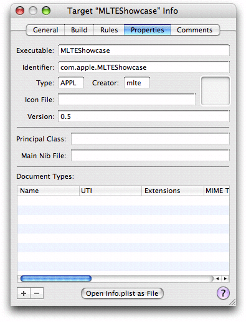246x322 pixels.
Task: Click the Principal Class input field
Action: coord(150,139)
